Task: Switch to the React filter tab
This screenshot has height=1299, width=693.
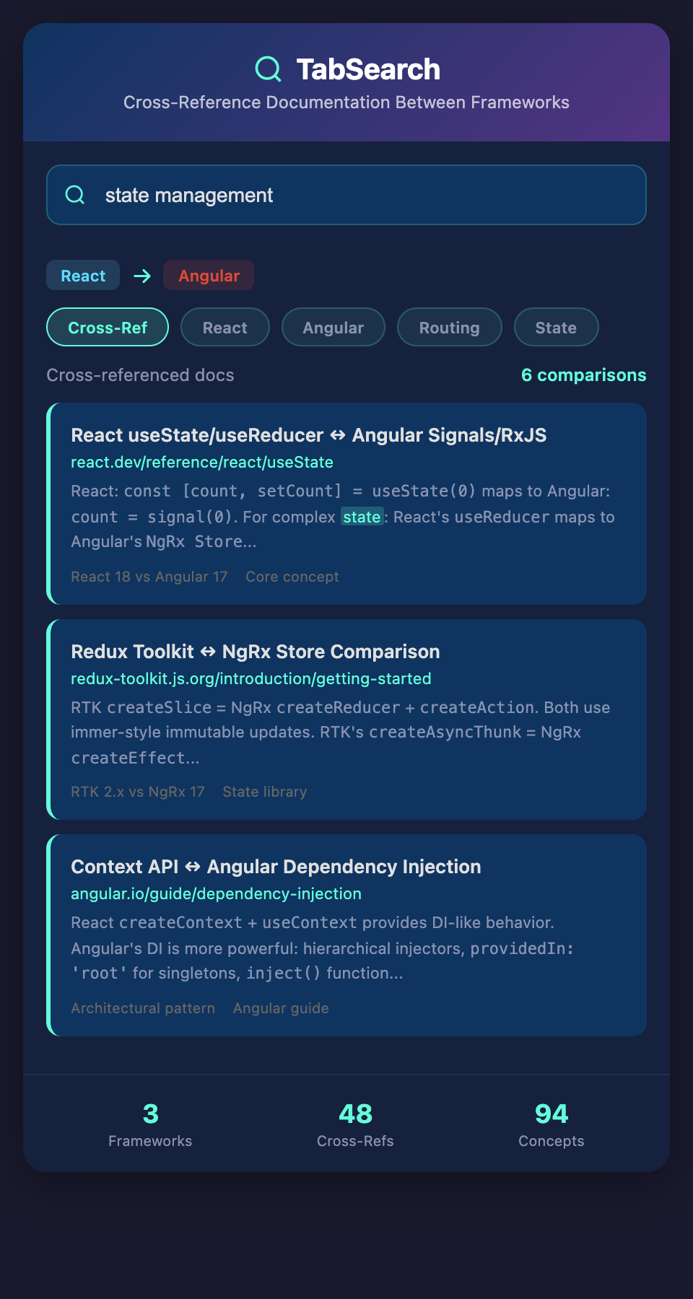Action: click(x=225, y=328)
